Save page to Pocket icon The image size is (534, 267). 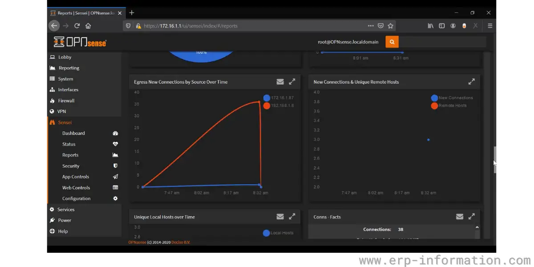coord(381,26)
